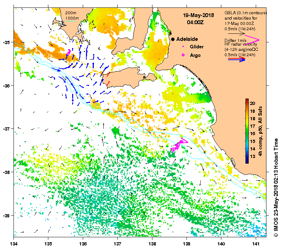Viewport: 281px width, 249px height.
Task: Click the magenta Glider diamond legend symbol
Action: point(183,47)
